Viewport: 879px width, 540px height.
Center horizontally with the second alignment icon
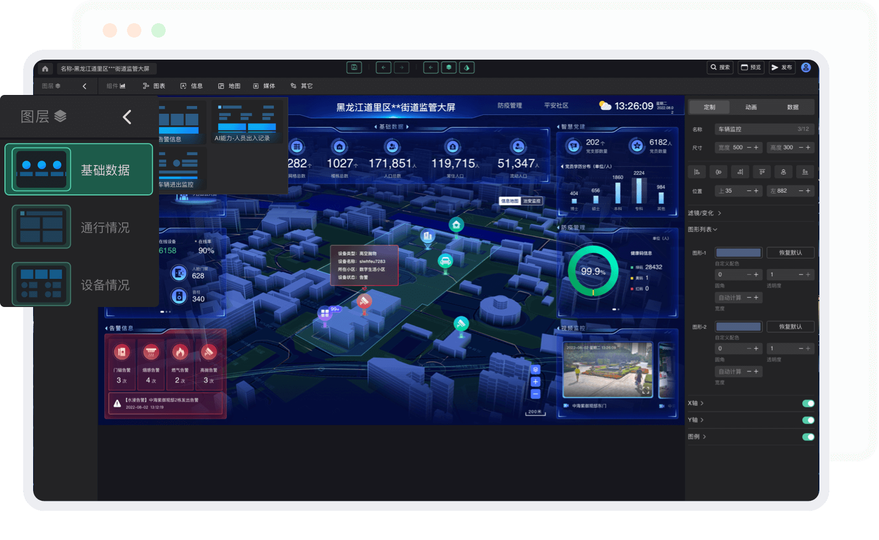pos(718,172)
